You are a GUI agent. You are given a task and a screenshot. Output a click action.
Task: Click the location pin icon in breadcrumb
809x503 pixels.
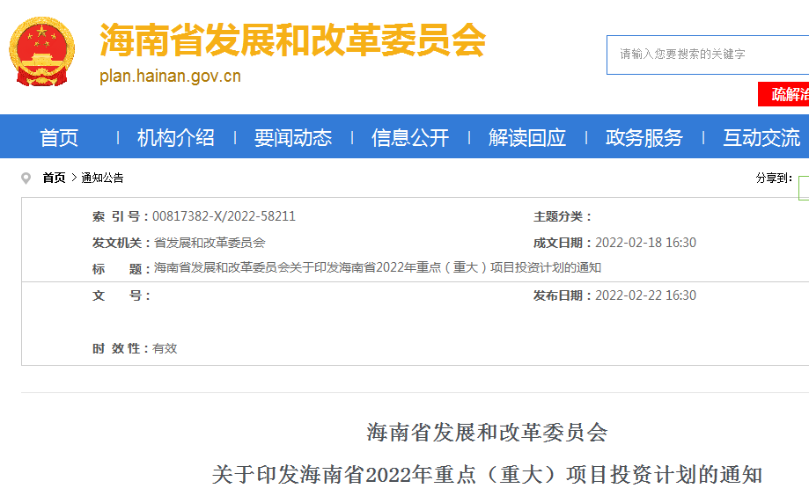[x=26, y=179]
